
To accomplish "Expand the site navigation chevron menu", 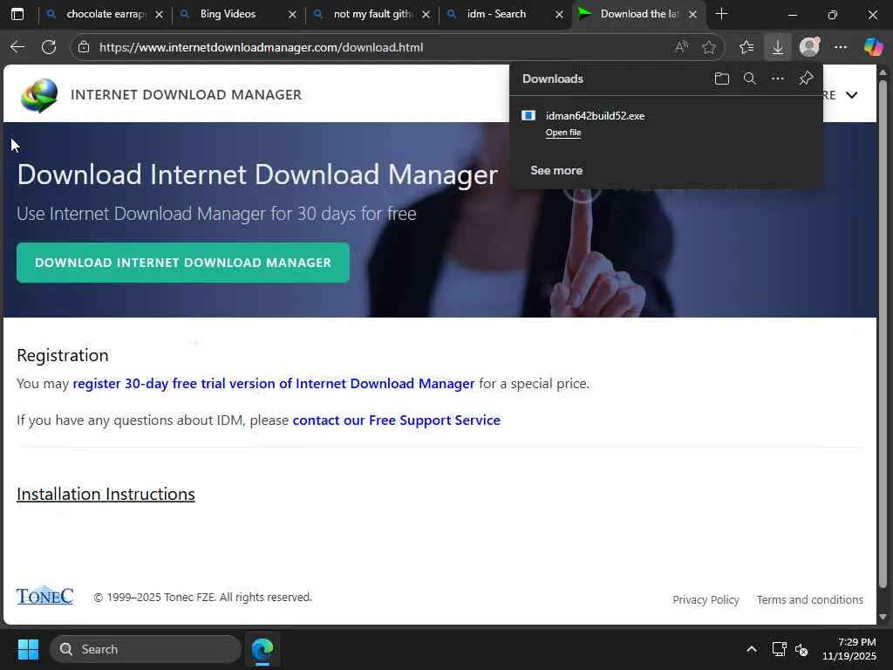I will coord(851,95).
